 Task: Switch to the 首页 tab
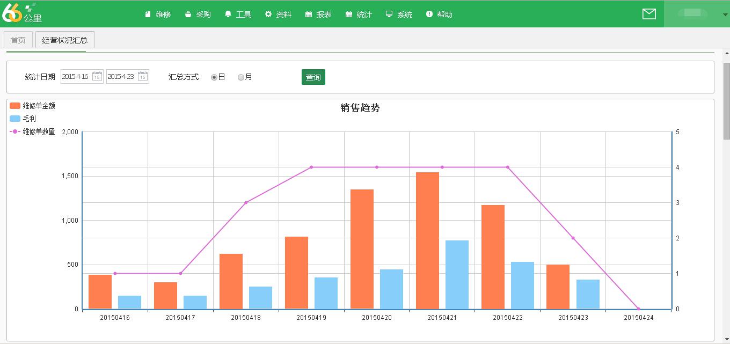click(18, 40)
